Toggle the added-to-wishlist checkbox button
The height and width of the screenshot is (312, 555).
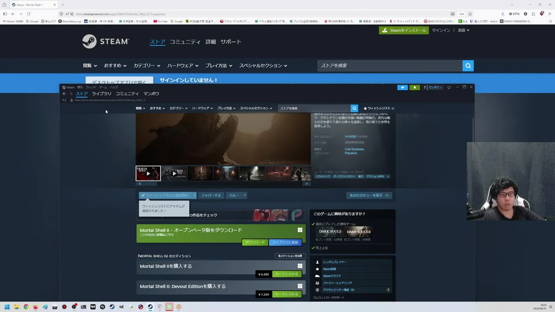pos(166,195)
